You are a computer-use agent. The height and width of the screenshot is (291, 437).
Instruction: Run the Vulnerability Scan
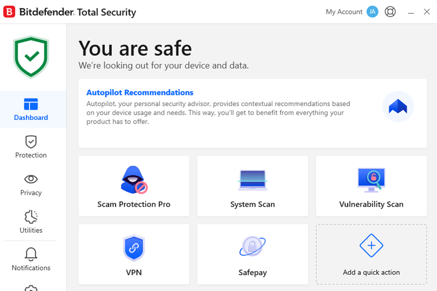pos(371,186)
